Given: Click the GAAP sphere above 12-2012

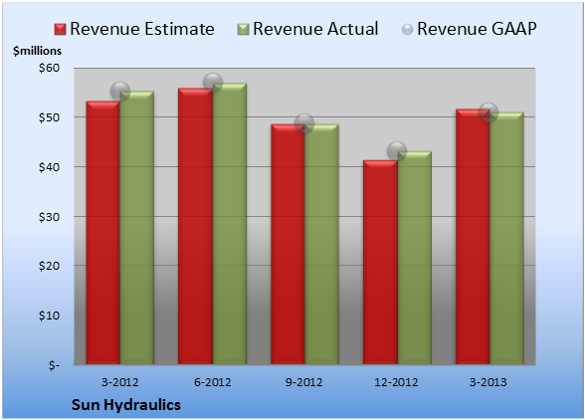Looking at the screenshot, I should pos(397,151).
